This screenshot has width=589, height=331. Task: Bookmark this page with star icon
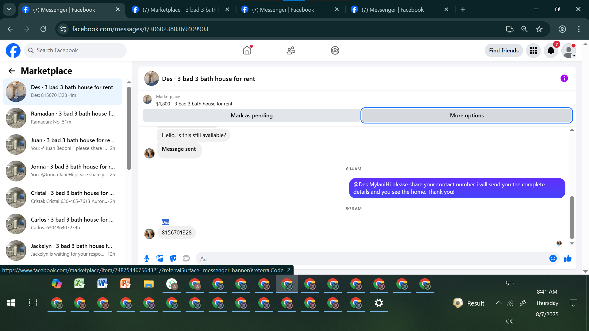click(x=539, y=29)
